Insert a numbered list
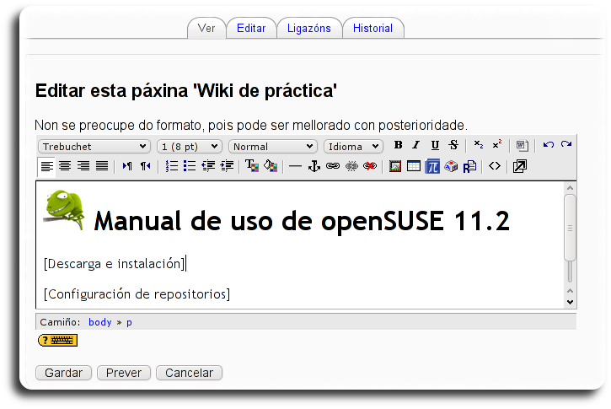 (171, 166)
